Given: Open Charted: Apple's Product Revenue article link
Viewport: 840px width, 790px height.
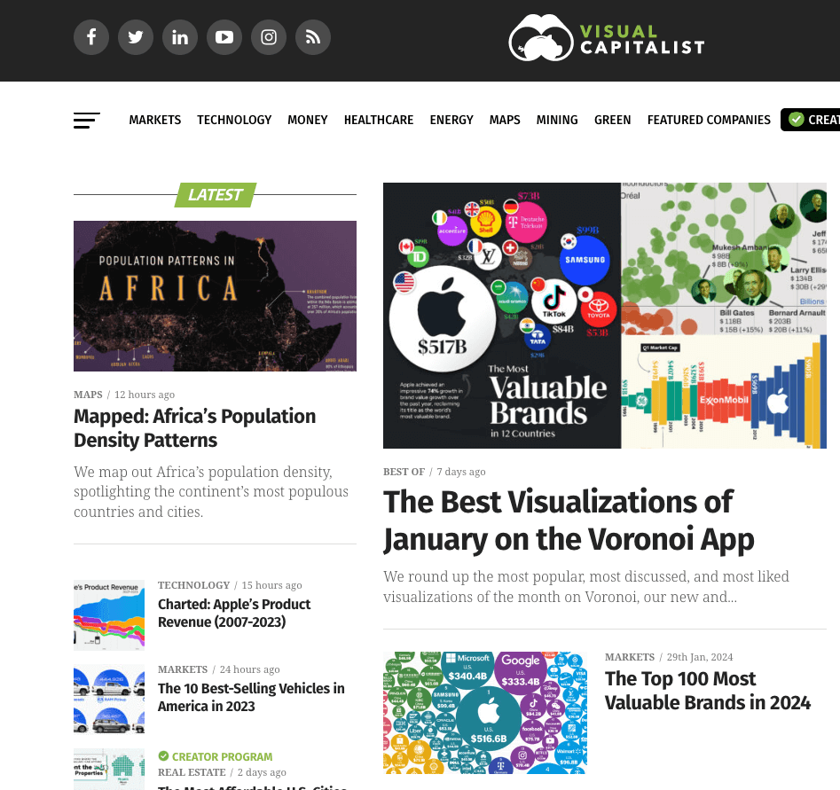Looking at the screenshot, I should tap(234, 613).
